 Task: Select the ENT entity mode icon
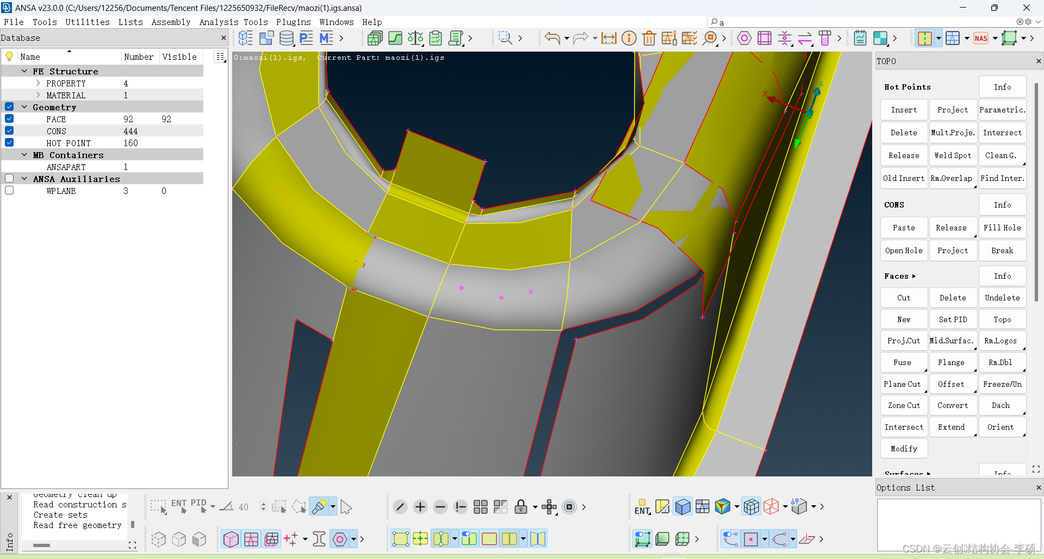(x=642, y=506)
